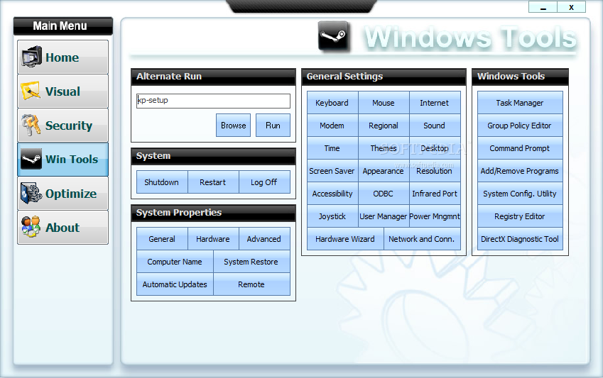Open User Manager
The width and height of the screenshot is (603, 378).
pos(384,216)
